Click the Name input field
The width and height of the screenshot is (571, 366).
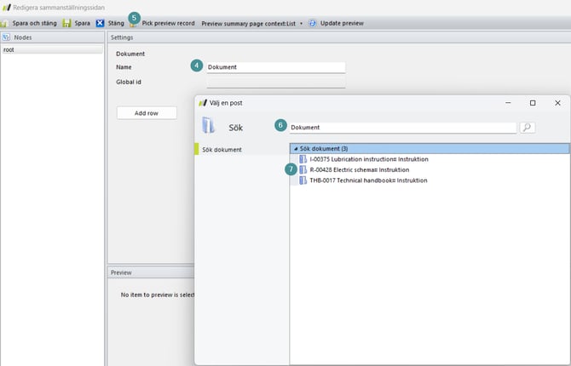point(275,67)
